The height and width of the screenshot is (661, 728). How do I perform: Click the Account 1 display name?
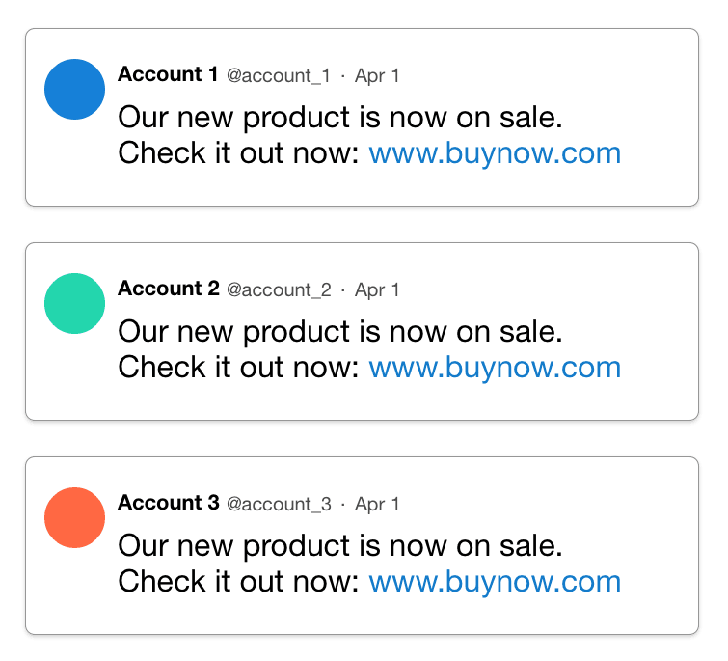point(168,74)
